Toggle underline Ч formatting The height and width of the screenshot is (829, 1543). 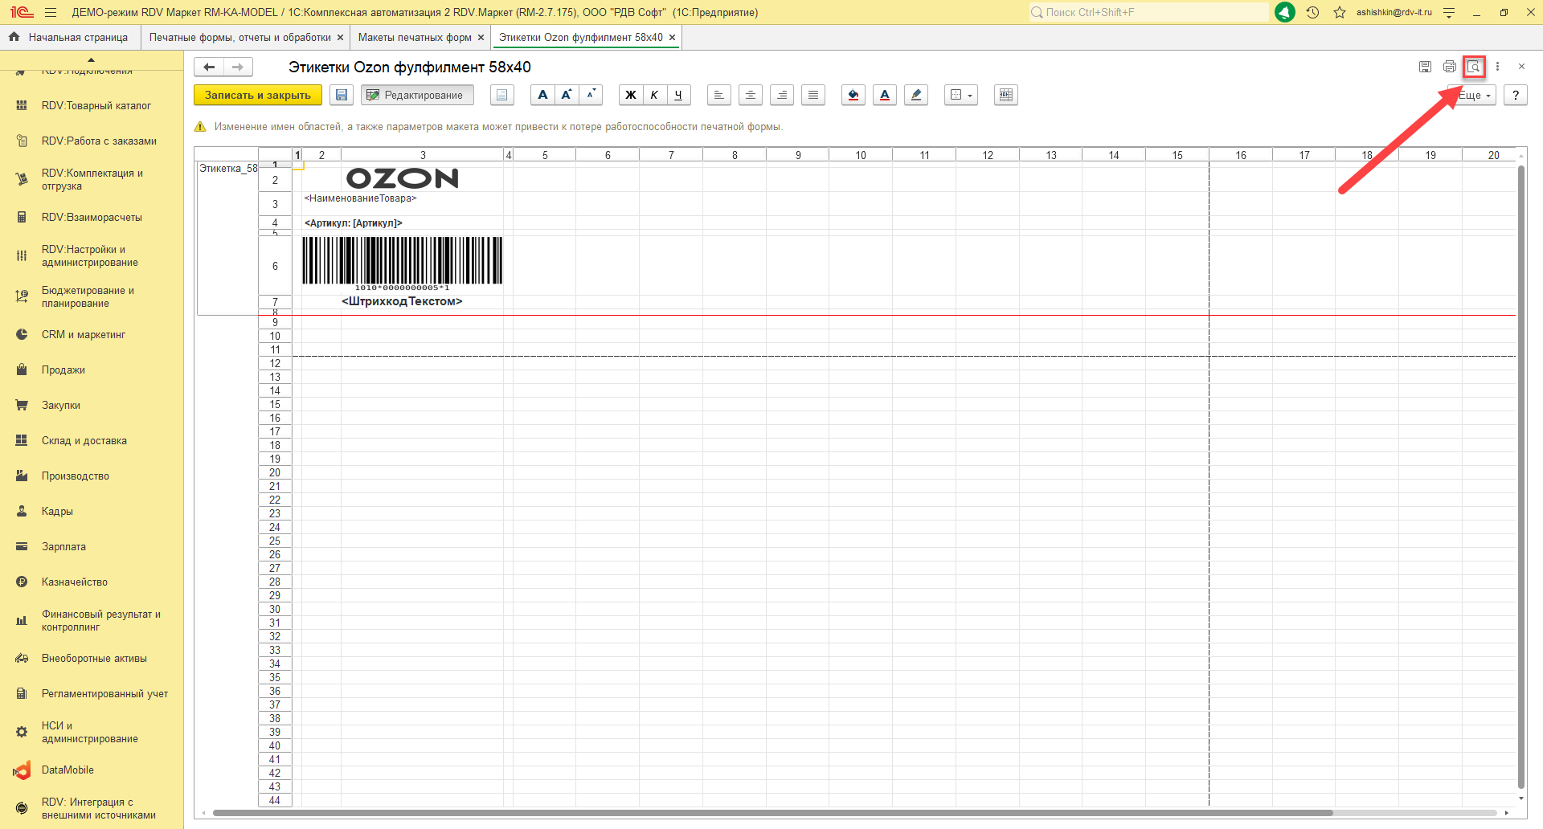[x=678, y=95]
